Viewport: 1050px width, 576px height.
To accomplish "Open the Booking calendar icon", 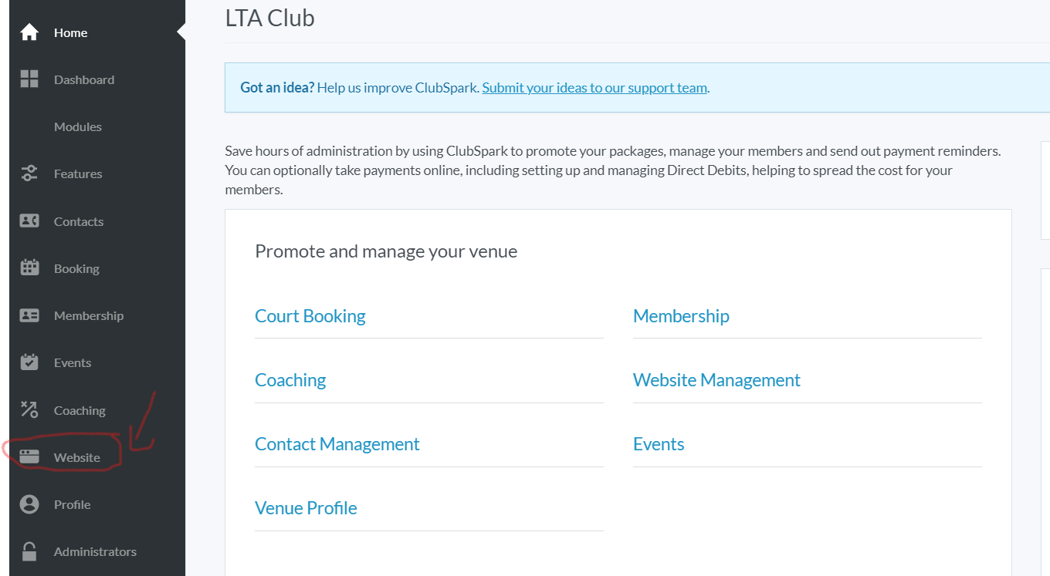I will (29, 268).
